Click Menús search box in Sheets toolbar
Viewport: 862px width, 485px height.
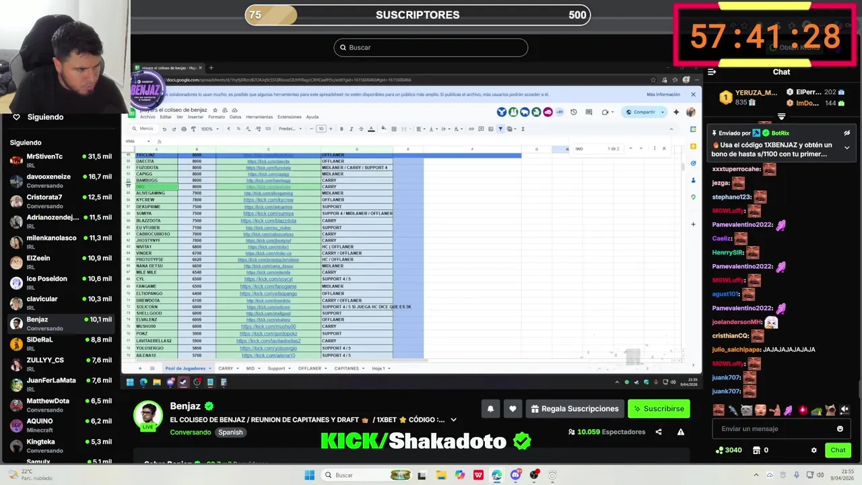click(143, 129)
